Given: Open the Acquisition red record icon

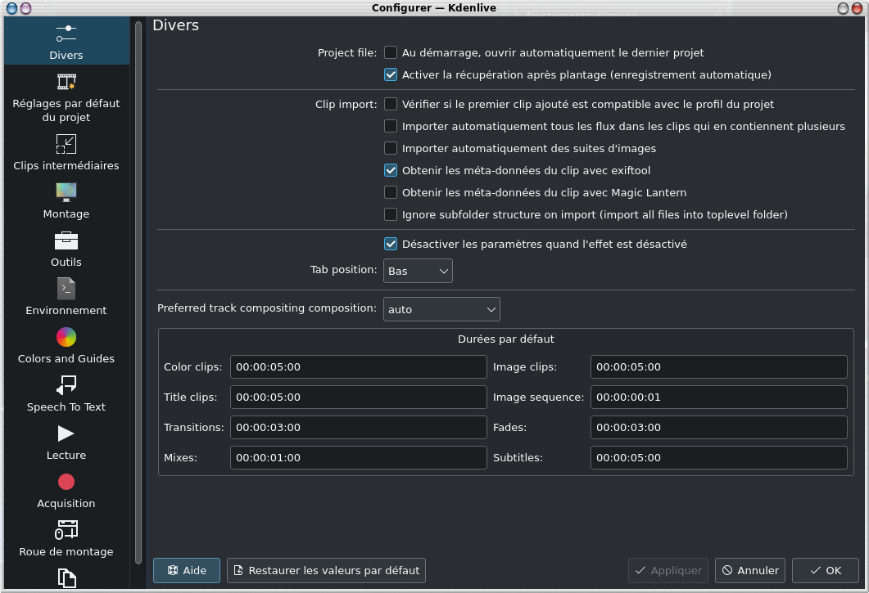Looking at the screenshot, I should [66, 482].
